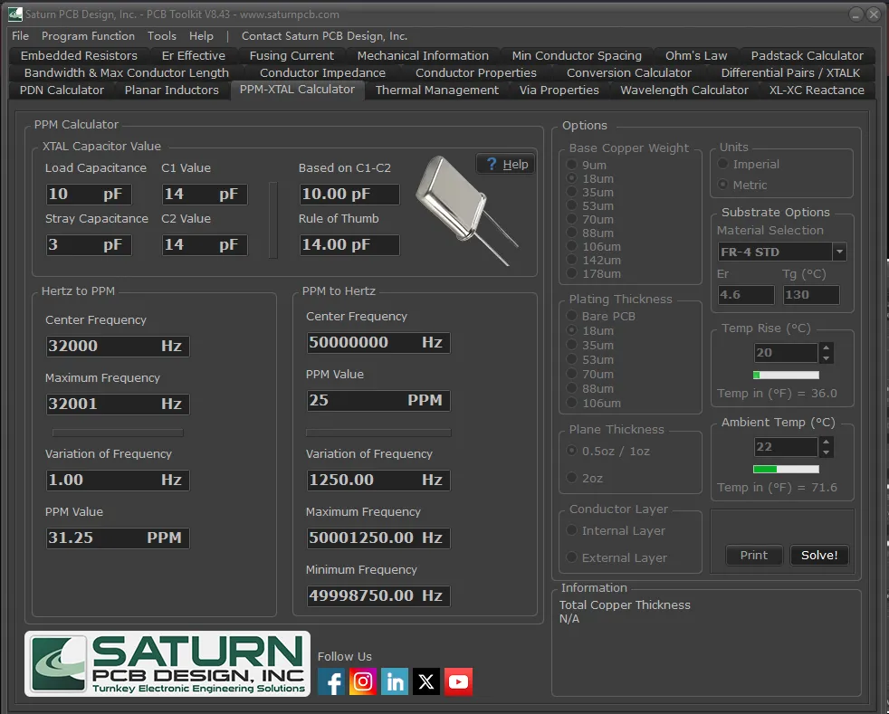This screenshot has width=889, height=714.
Task: Switch to the XL-XC Reactance tab
Action: pyautogui.click(x=817, y=90)
